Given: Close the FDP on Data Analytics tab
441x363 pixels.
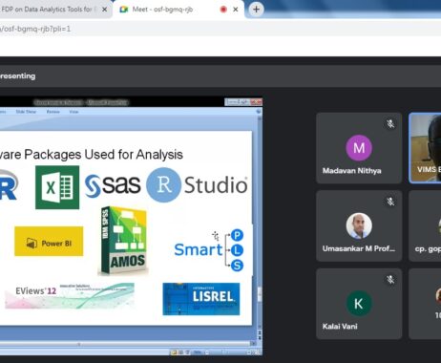Looking at the screenshot, I should [104, 10].
